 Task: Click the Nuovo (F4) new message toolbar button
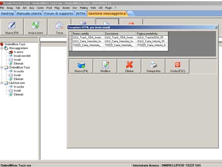click(x=12, y=27)
